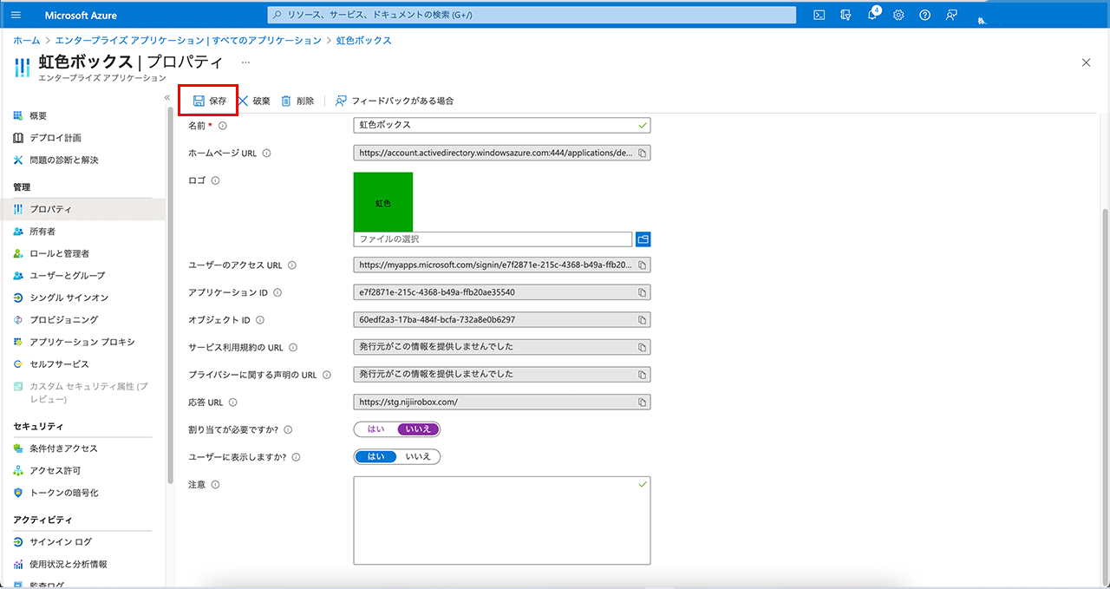Set assignment required to はい

376,429
